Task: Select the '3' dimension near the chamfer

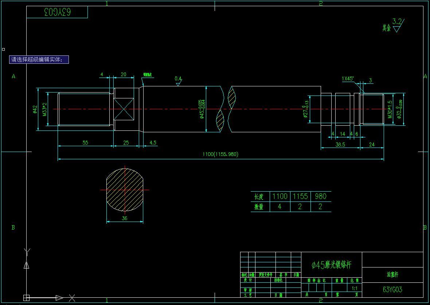Action: coord(371,80)
